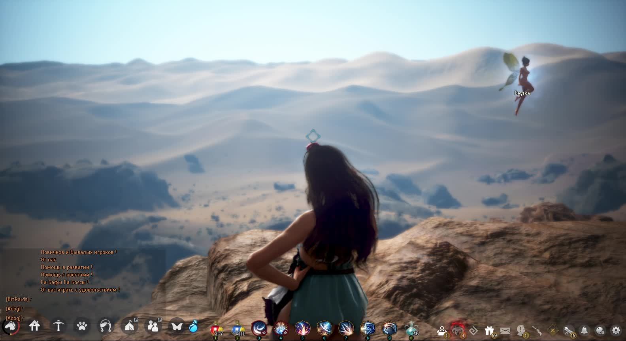Open the bell notifications icon
The width and height of the screenshot is (626, 341).
click(585, 331)
